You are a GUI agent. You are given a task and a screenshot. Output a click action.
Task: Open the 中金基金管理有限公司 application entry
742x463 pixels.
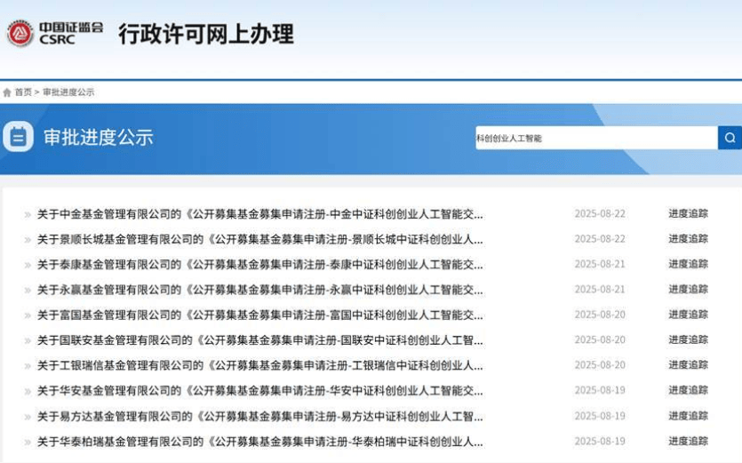coord(259,214)
